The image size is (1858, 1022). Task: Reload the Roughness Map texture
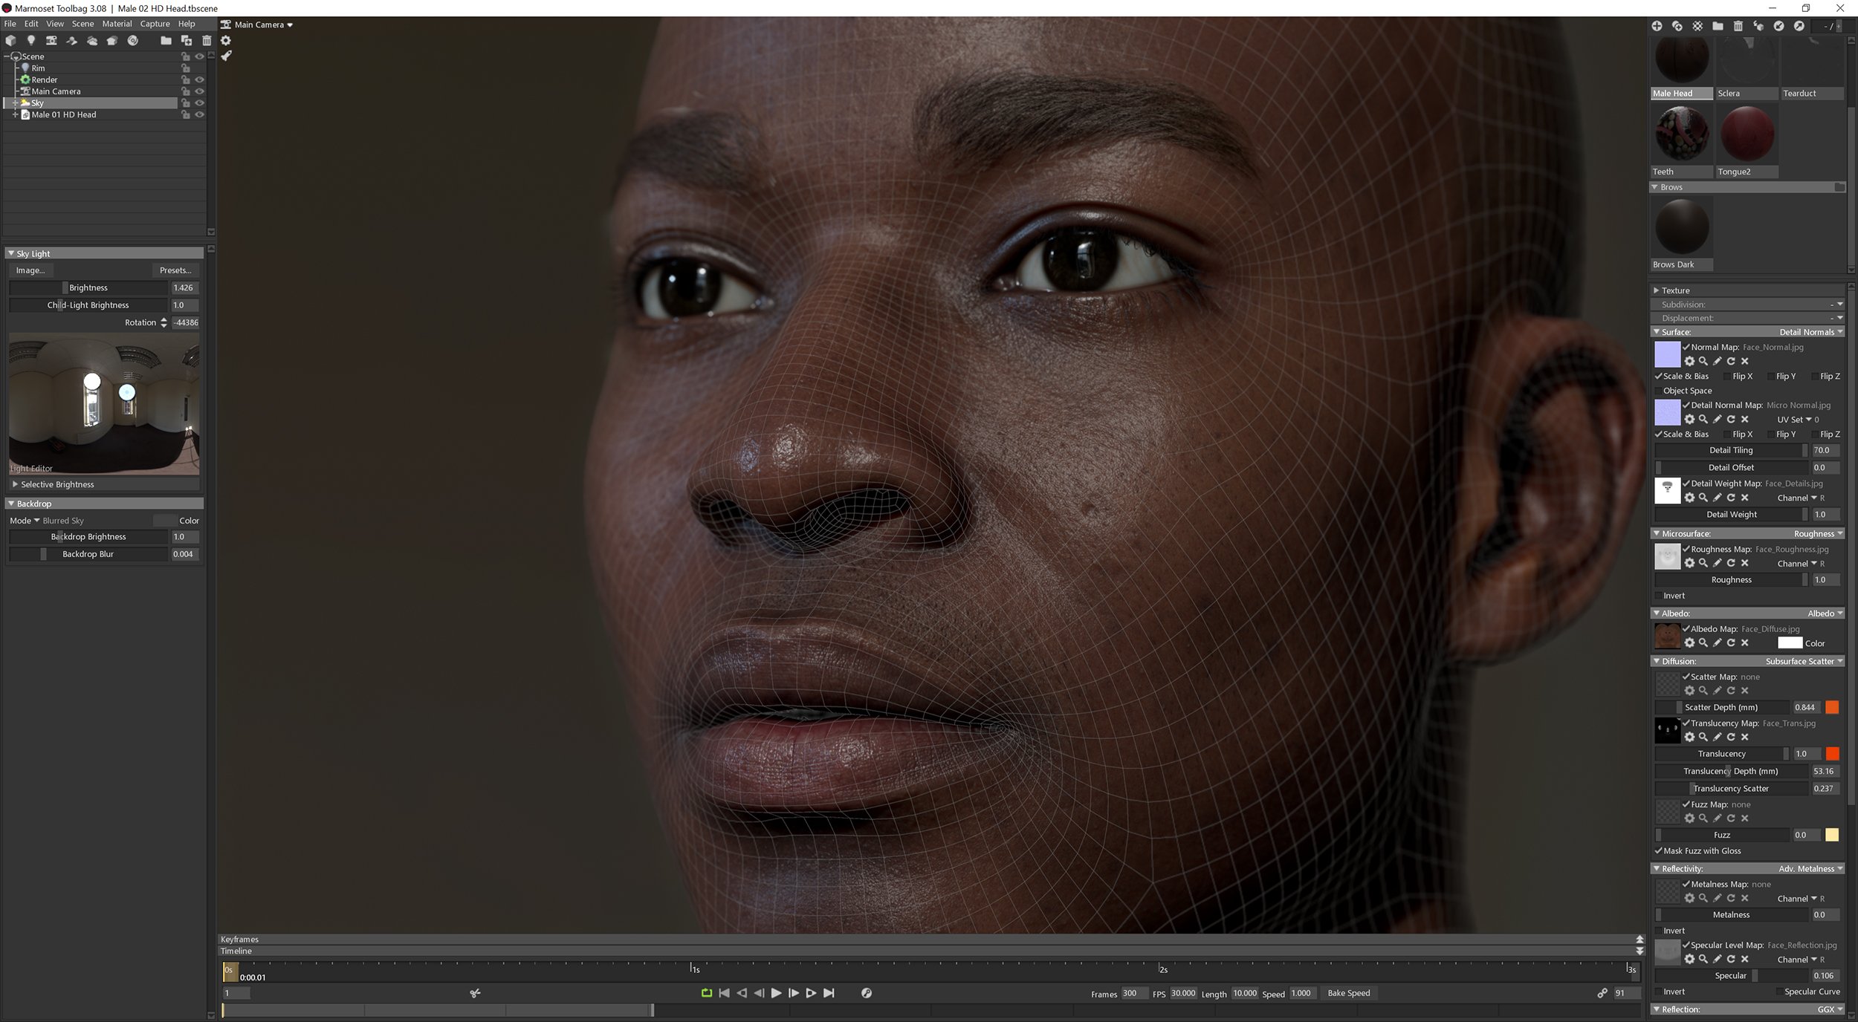(1731, 564)
